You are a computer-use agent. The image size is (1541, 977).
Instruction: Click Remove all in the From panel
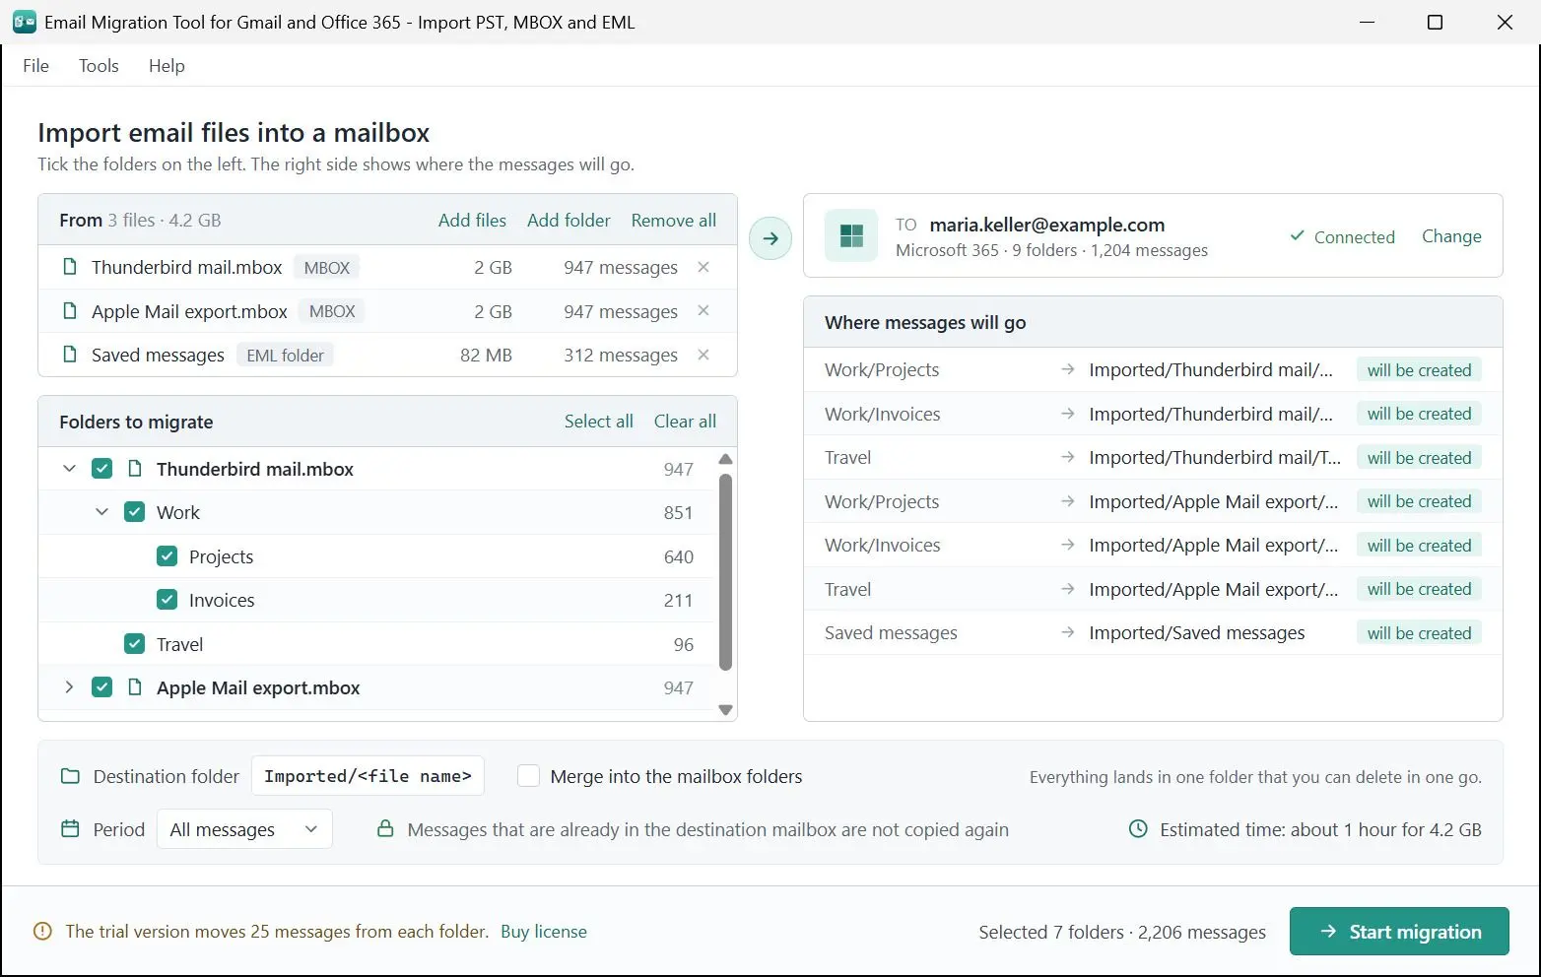[674, 221]
